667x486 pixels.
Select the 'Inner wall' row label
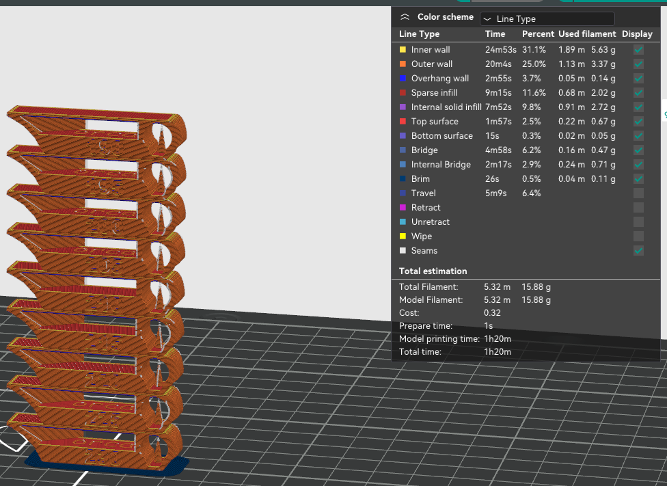(x=431, y=50)
